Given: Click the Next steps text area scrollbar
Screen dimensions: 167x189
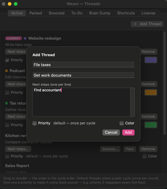Looking at the screenshot, I should point(132,102).
